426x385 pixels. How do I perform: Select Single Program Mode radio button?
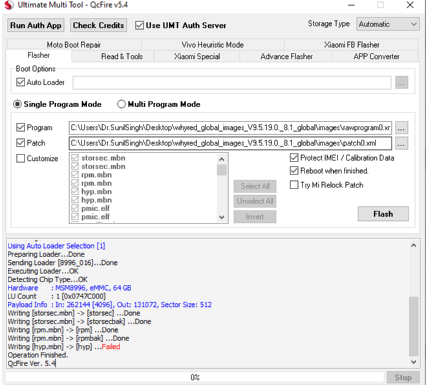pos(17,104)
